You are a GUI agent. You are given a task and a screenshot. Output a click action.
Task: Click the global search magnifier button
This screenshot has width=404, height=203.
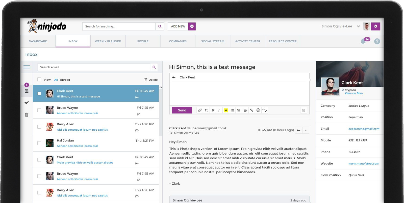[160, 26]
